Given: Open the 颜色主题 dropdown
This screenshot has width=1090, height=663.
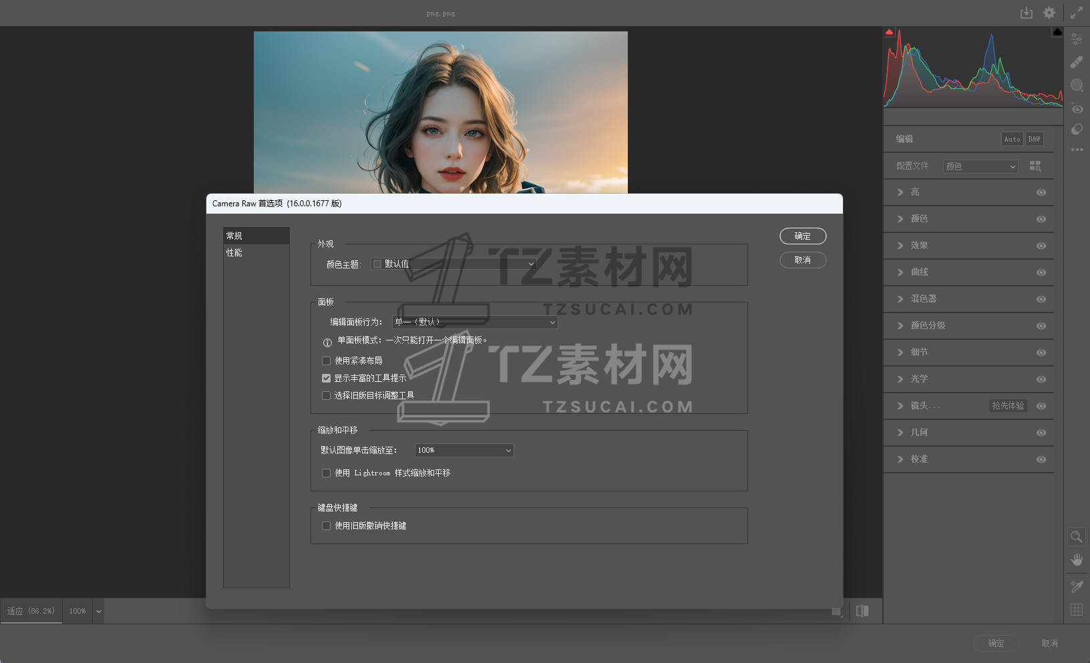Looking at the screenshot, I should [x=453, y=264].
